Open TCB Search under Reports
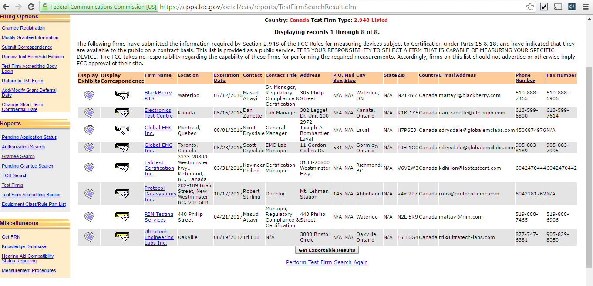Viewport: 593px width, 286px height. pyautogui.click(x=14, y=175)
